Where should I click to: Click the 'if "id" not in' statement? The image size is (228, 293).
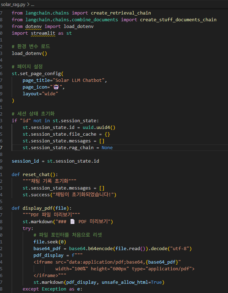point(31,121)
